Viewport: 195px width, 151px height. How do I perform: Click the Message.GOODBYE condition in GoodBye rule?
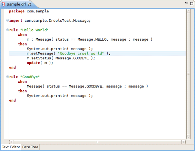pyautogui.click(x=85, y=86)
